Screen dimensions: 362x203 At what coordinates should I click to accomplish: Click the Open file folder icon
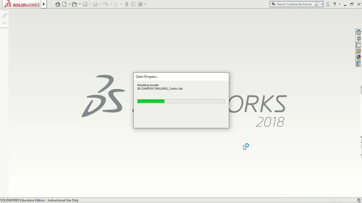click(x=75, y=4)
